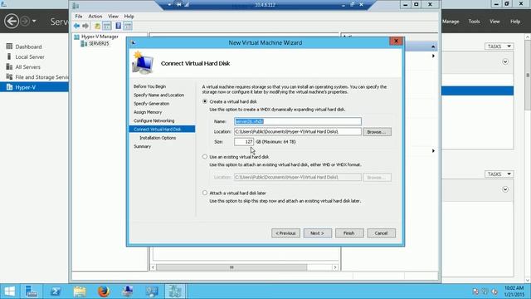Open Local Server in Server Manager

point(30,56)
